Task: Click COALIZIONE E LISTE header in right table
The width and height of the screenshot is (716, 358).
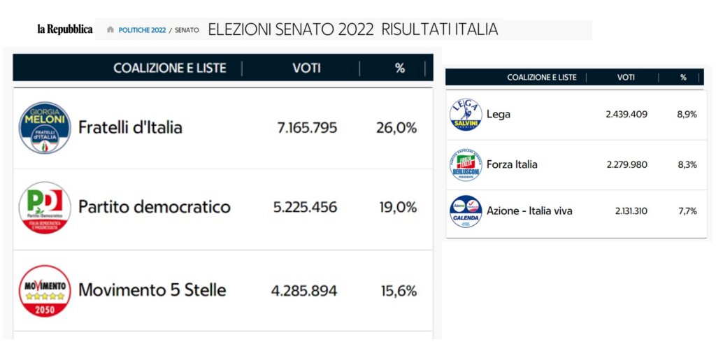Action: pos(542,78)
